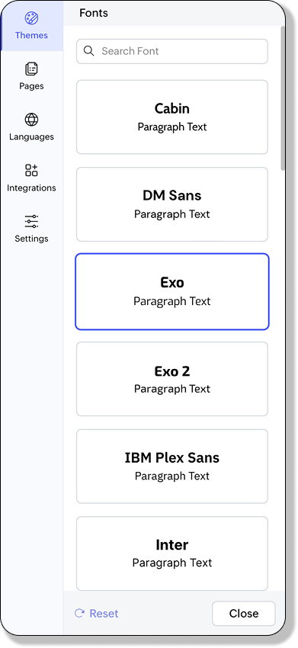The height and width of the screenshot is (648, 298).
Task: Open the Settings sliders icon
Action: coord(31,222)
